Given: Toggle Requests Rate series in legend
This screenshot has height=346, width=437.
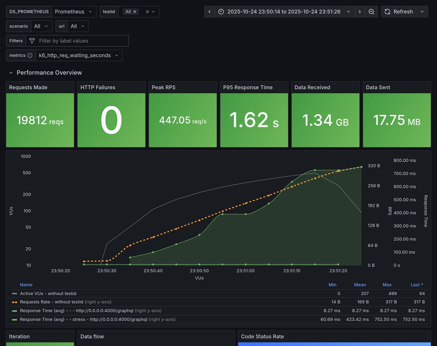Looking at the screenshot, I should (x=51, y=302).
